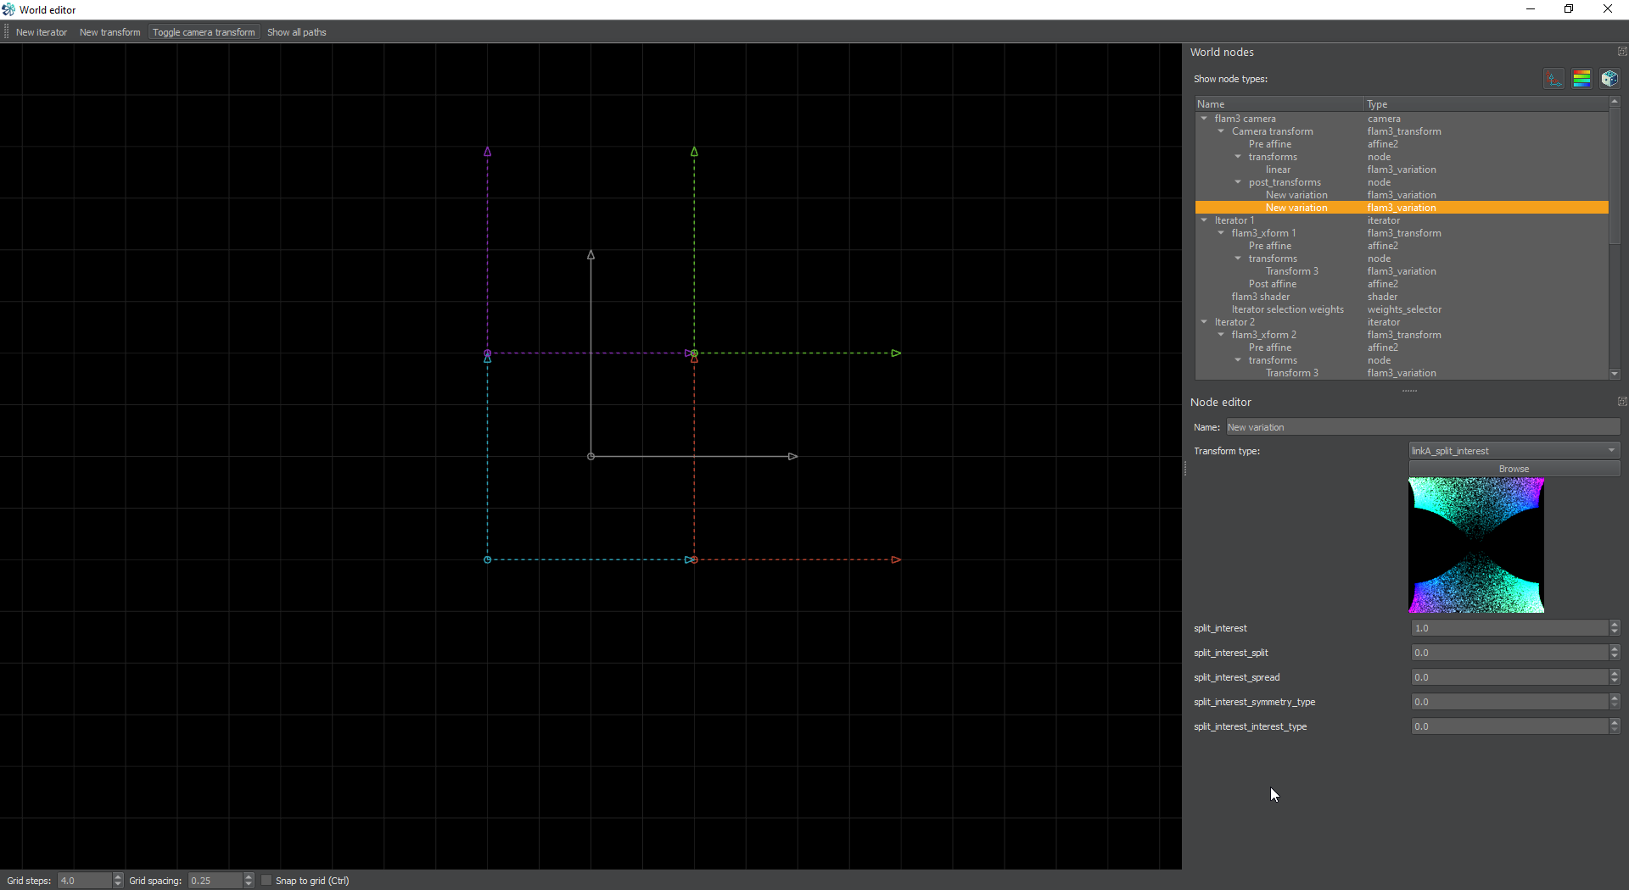Click the Grid steps input field

(85, 881)
